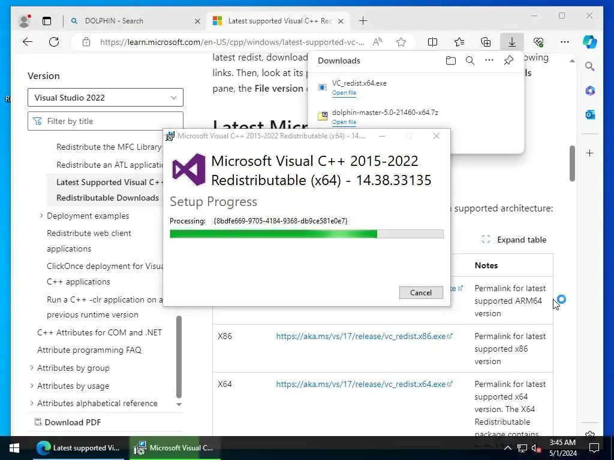614x460 pixels.
Task: Open the Windows Start menu
Action: [14, 448]
